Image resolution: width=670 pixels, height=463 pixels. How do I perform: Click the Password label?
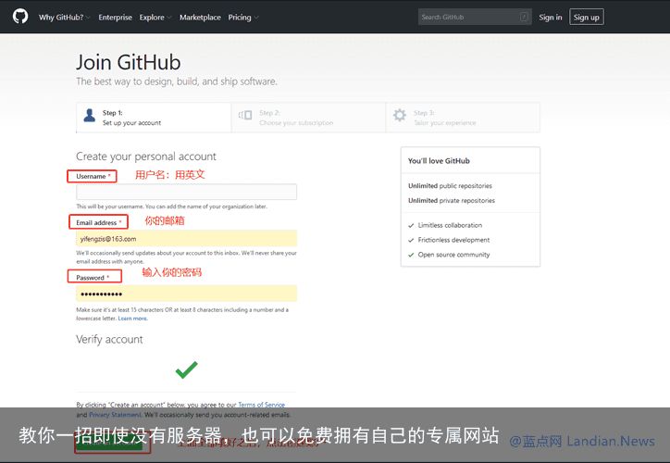point(90,278)
